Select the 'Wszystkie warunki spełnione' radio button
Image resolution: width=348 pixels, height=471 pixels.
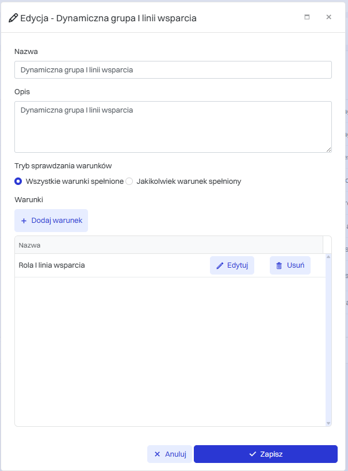pyautogui.click(x=18, y=182)
